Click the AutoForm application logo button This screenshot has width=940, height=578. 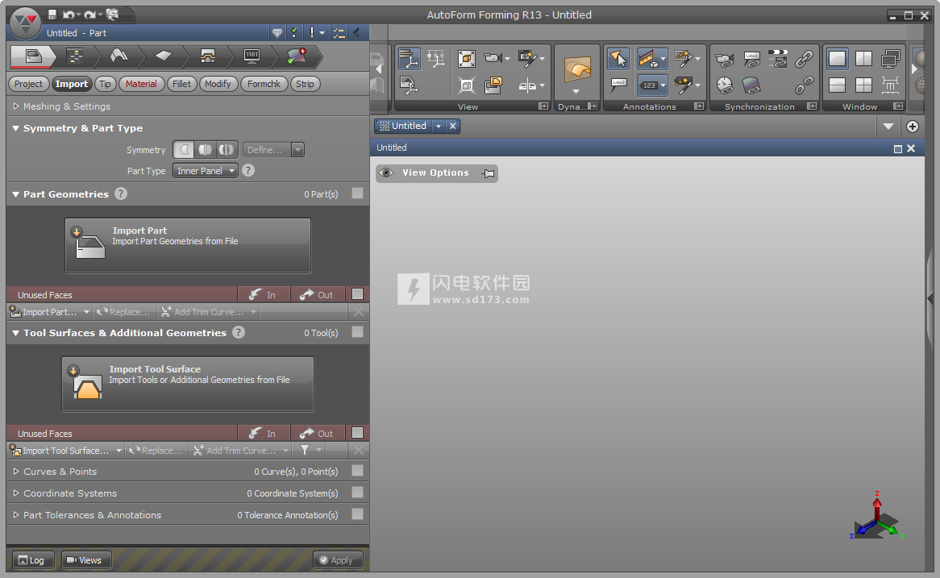tap(25, 23)
